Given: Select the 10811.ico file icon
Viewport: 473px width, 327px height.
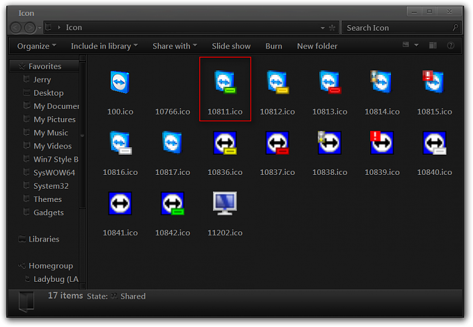Looking at the screenshot, I should pyautogui.click(x=225, y=82).
